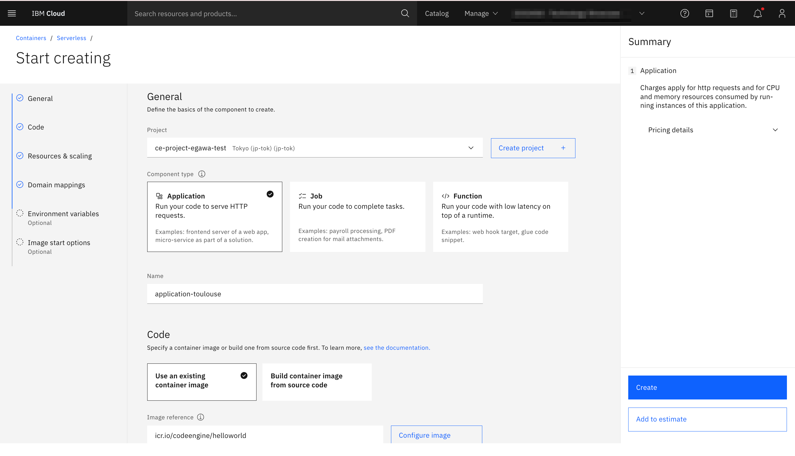The height and width of the screenshot is (456, 795).
Task: Open the hamburger navigation menu
Action: click(12, 13)
